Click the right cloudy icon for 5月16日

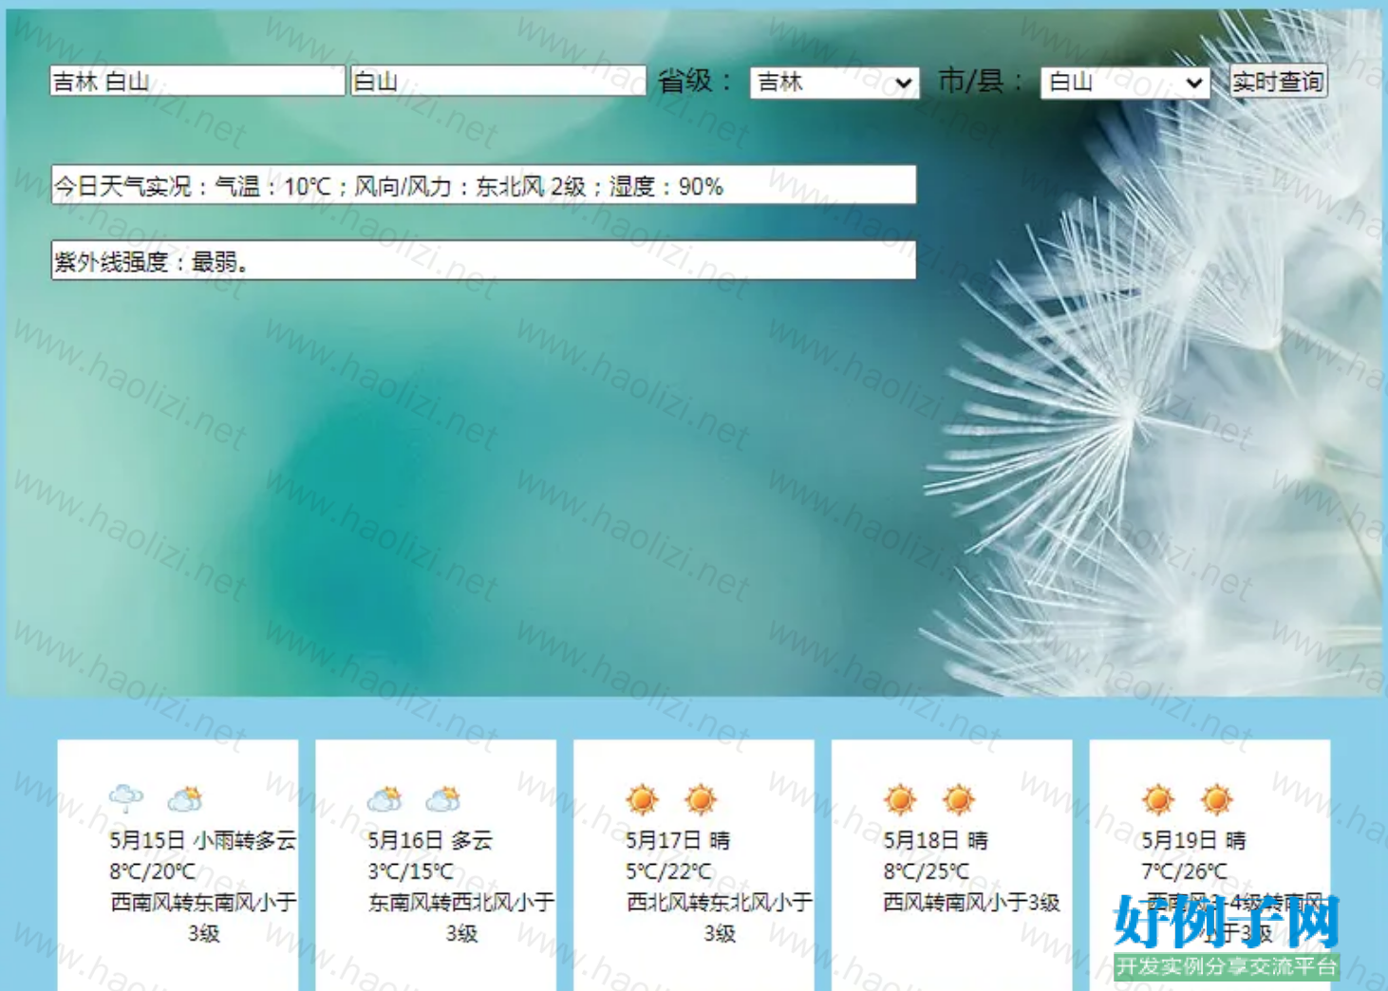(x=443, y=799)
